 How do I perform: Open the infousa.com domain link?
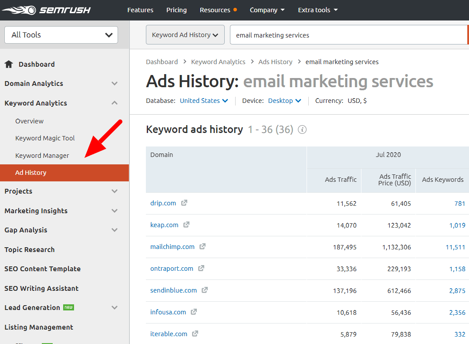click(x=168, y=312)
